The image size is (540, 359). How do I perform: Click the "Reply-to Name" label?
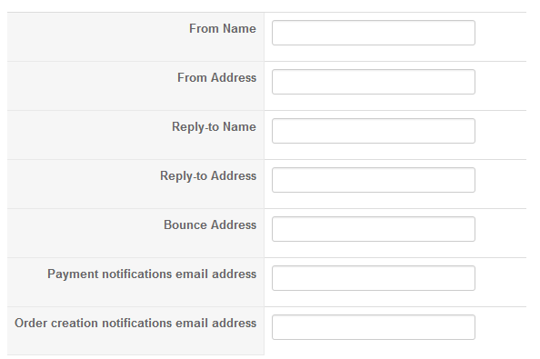[214, 127]
